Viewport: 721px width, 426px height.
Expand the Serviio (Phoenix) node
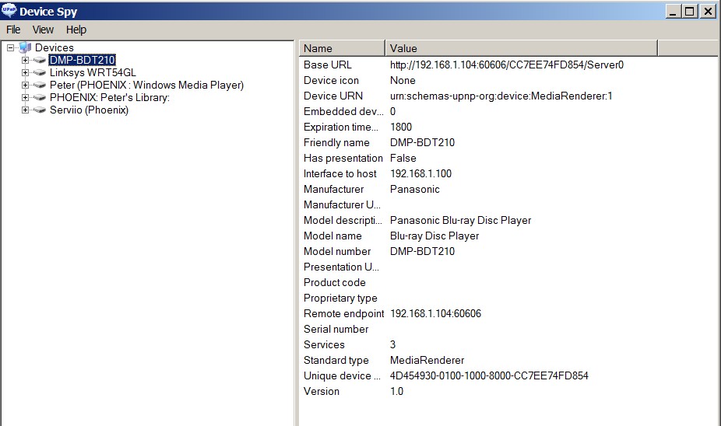(x=26, y=110)
